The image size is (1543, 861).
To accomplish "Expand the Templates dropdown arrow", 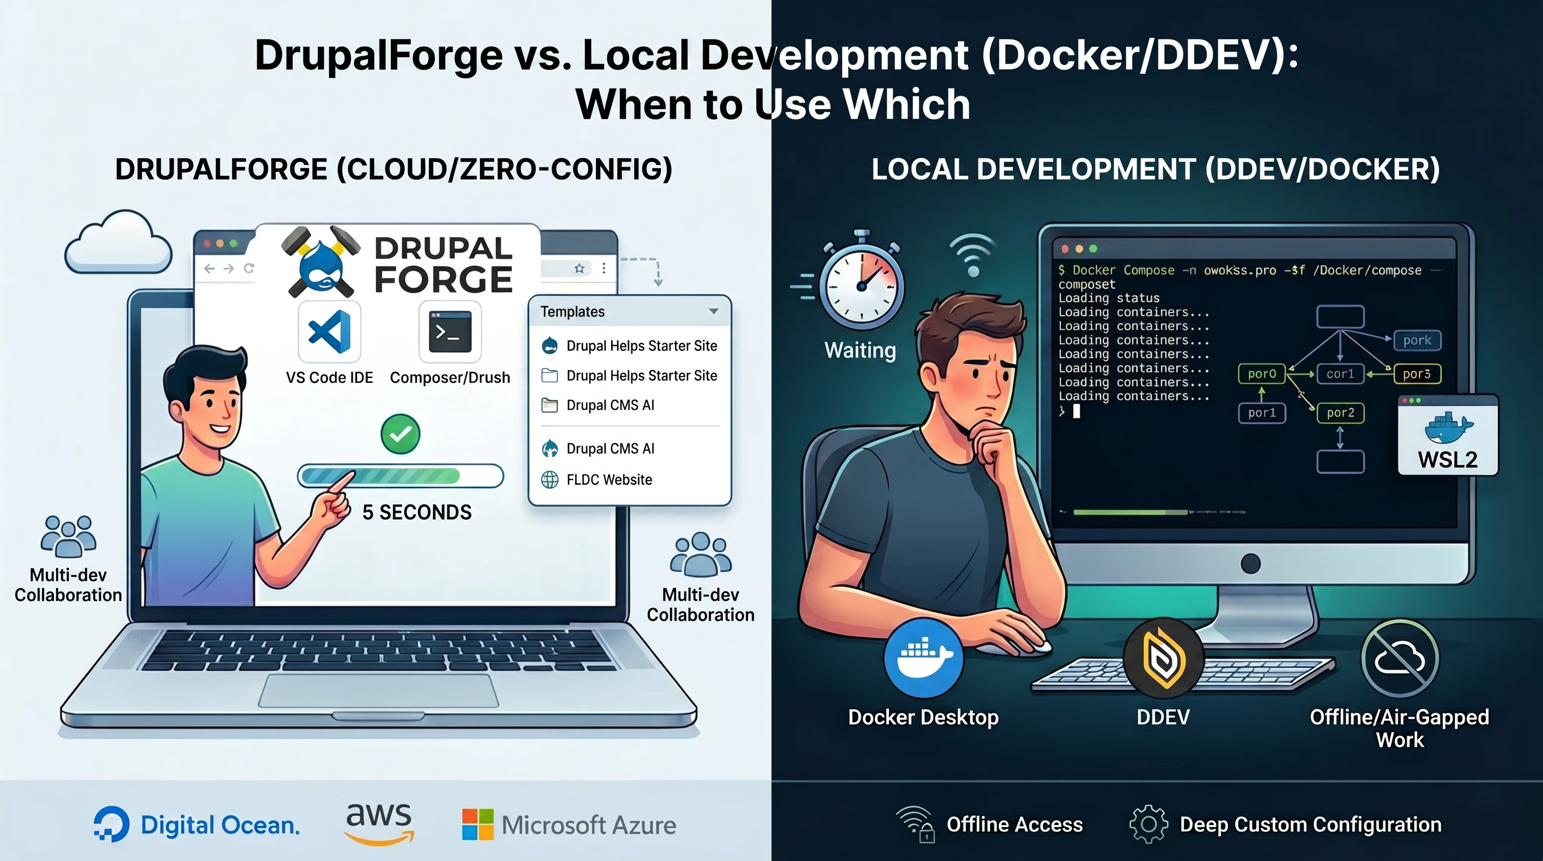I will pyautogui.click(x=713, y=311).
